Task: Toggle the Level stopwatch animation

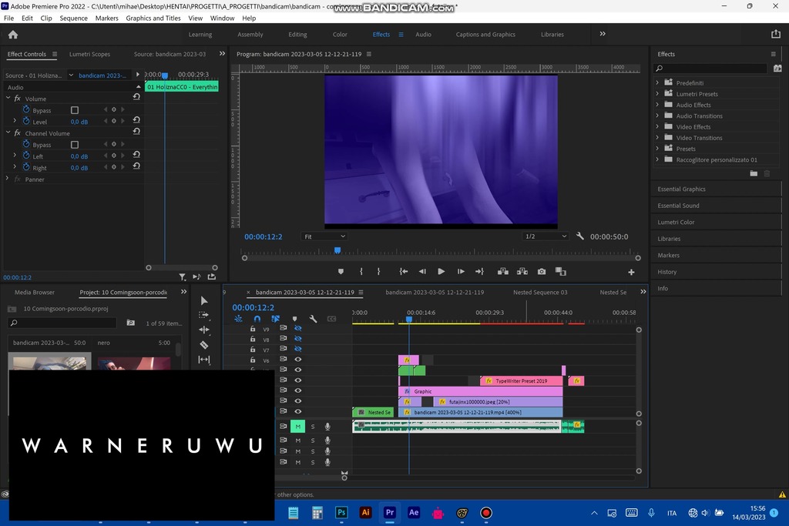Action: (26, 121)
